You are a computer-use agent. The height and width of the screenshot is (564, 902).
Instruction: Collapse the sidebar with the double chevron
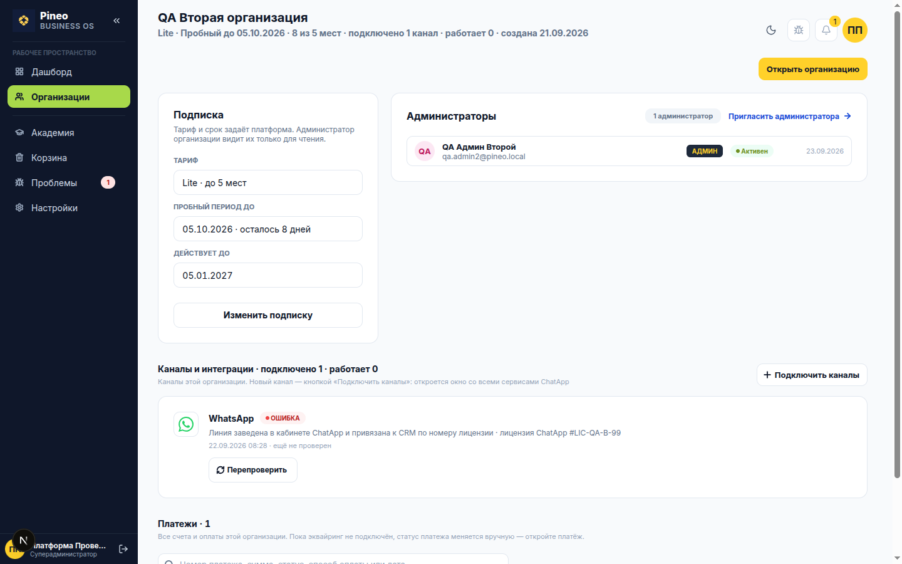(x=117, y=21)
